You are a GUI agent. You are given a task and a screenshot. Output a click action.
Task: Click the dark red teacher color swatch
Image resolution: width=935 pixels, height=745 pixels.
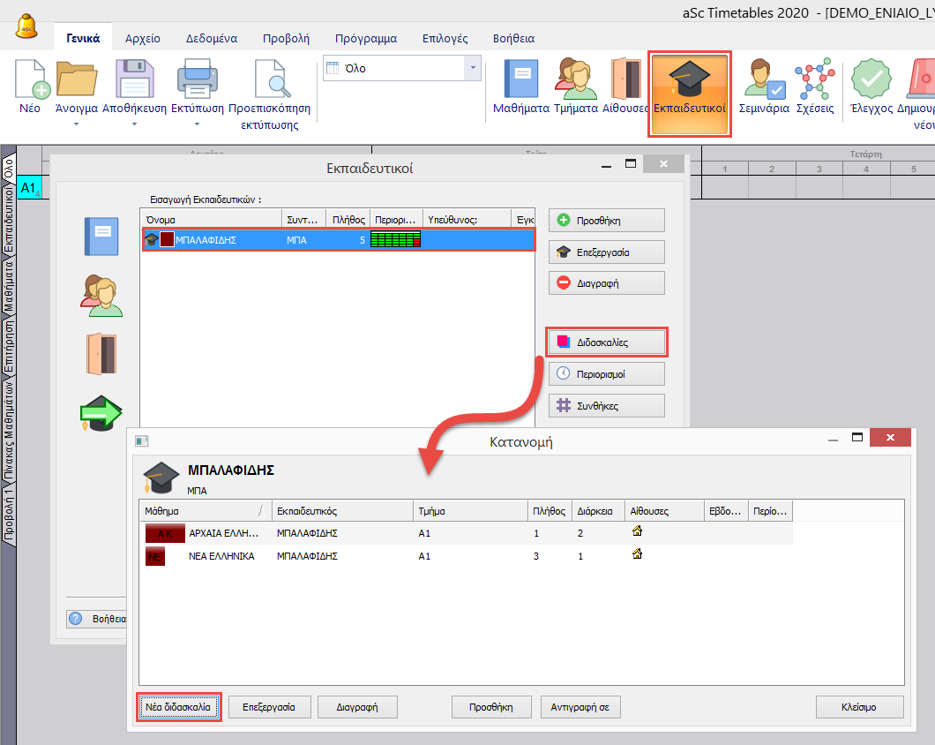pyautogui.click(x=167, y=239)
